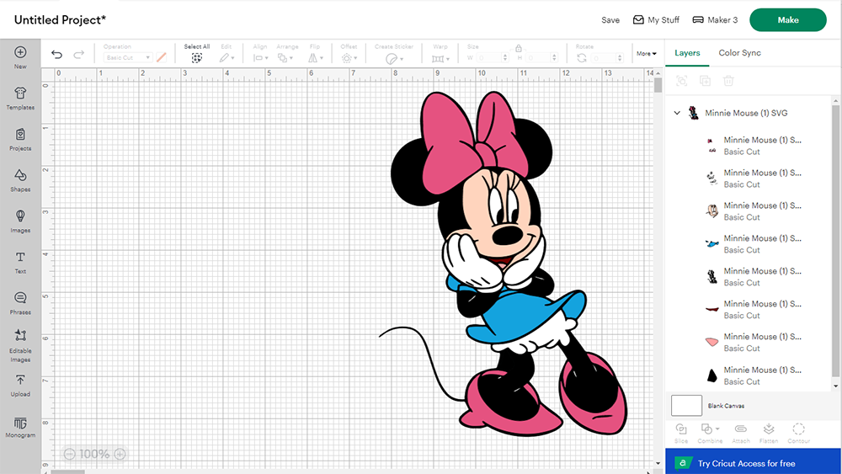Screen dimensions: 842x474
Task: Switch to the Color Sync tab
Action: (x=739, y=53)
